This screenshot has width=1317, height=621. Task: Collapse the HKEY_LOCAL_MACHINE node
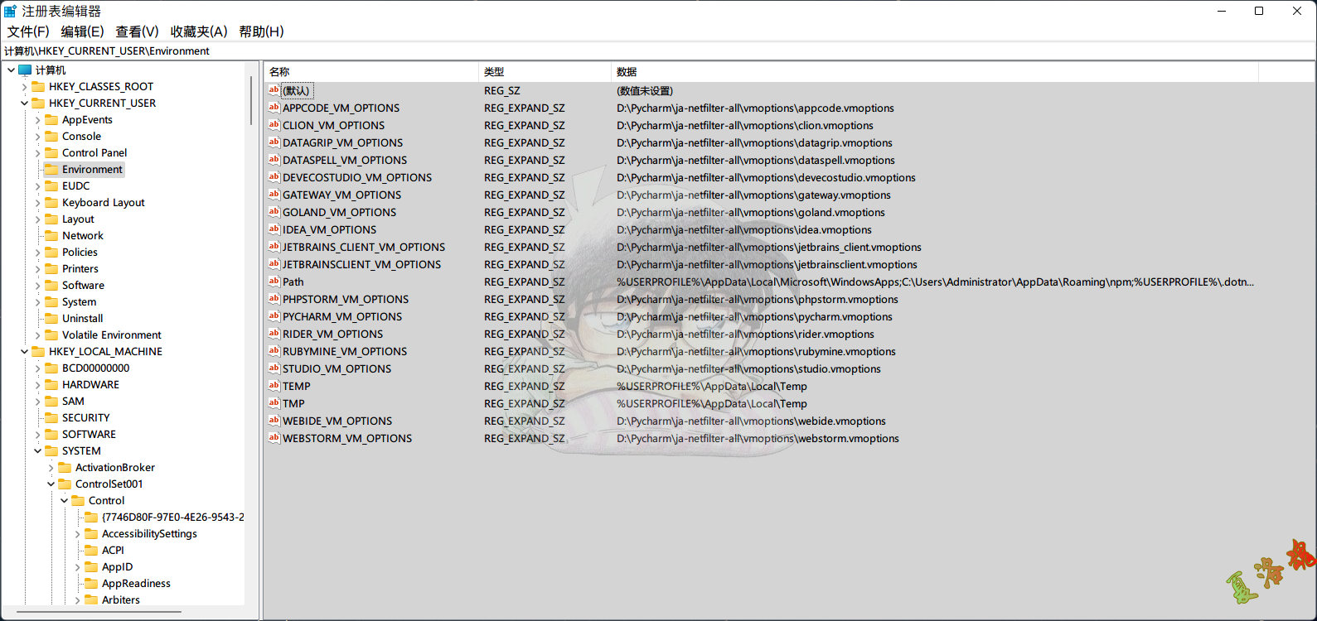pos(24,351)
